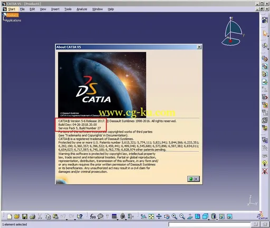Click the Paste clipboard icon
270x228 pixels.
pos(55,216)
